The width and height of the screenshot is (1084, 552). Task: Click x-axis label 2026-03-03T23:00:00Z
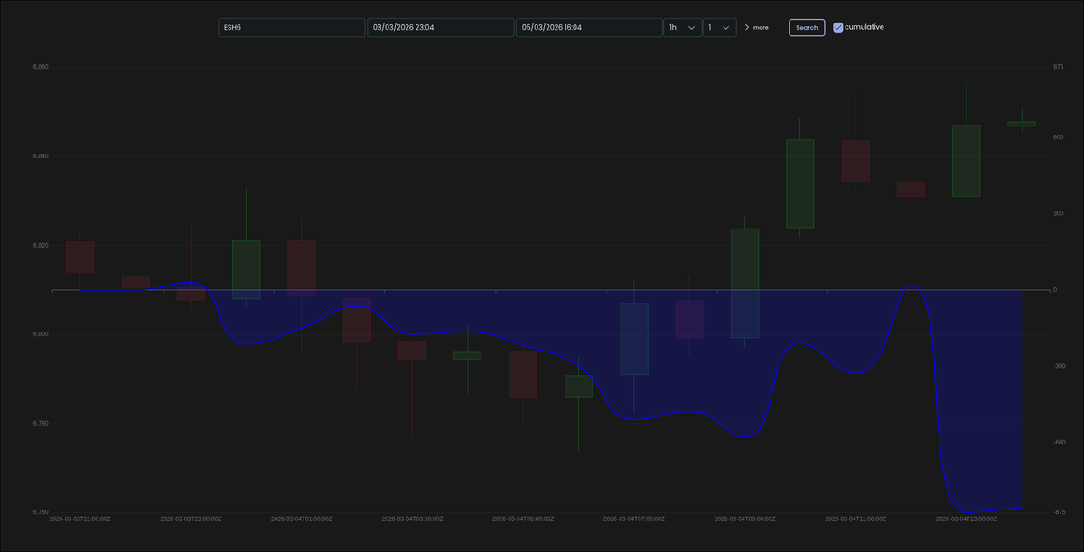pos(191,519)
